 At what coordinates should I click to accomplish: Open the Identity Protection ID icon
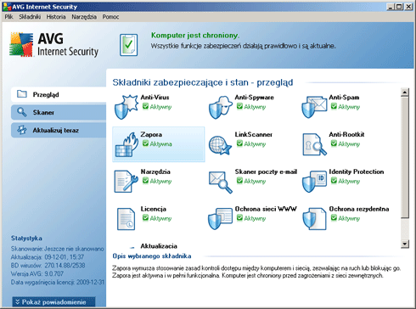click(314, 182)
